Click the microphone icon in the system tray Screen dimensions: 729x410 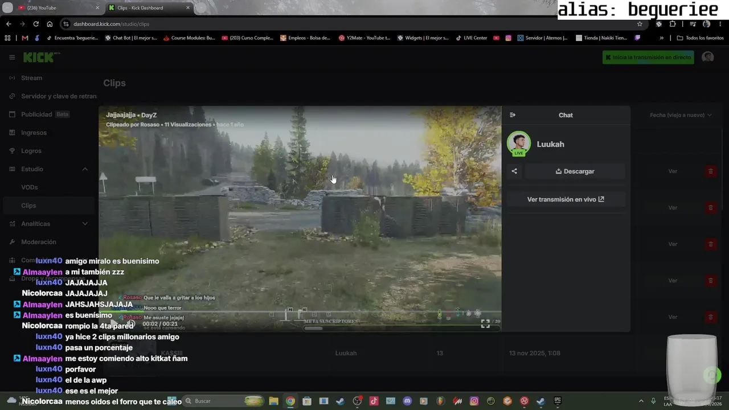(653, 401)
